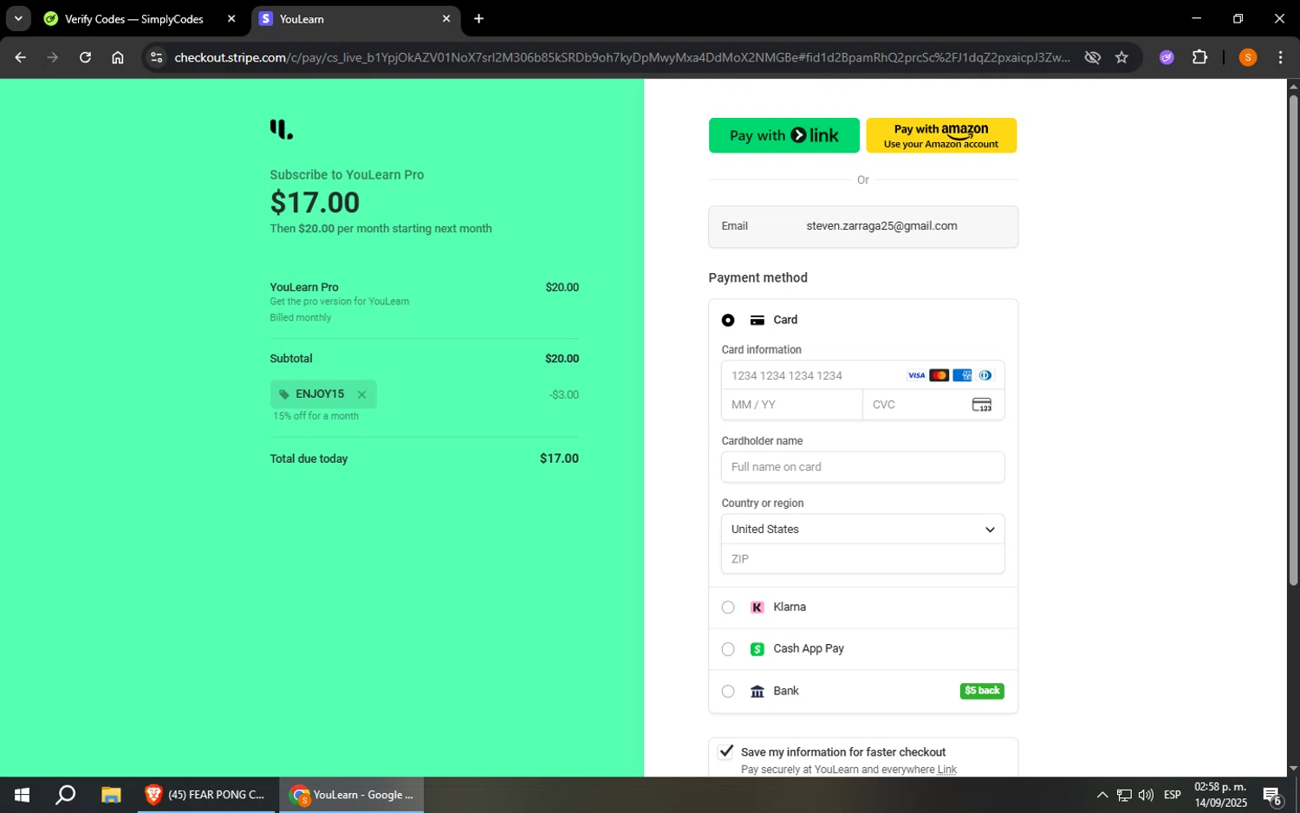1300x813 pixels.
Task: Click the YouLearn logo icon
Action: (x=281, y=130)
